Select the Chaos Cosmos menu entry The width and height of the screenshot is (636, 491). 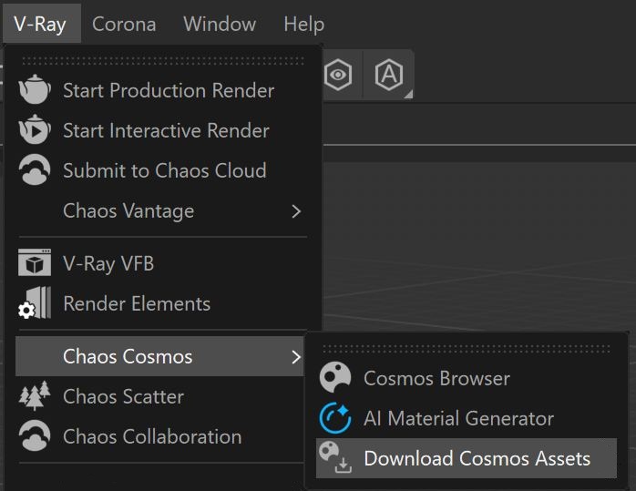(159, 356)
